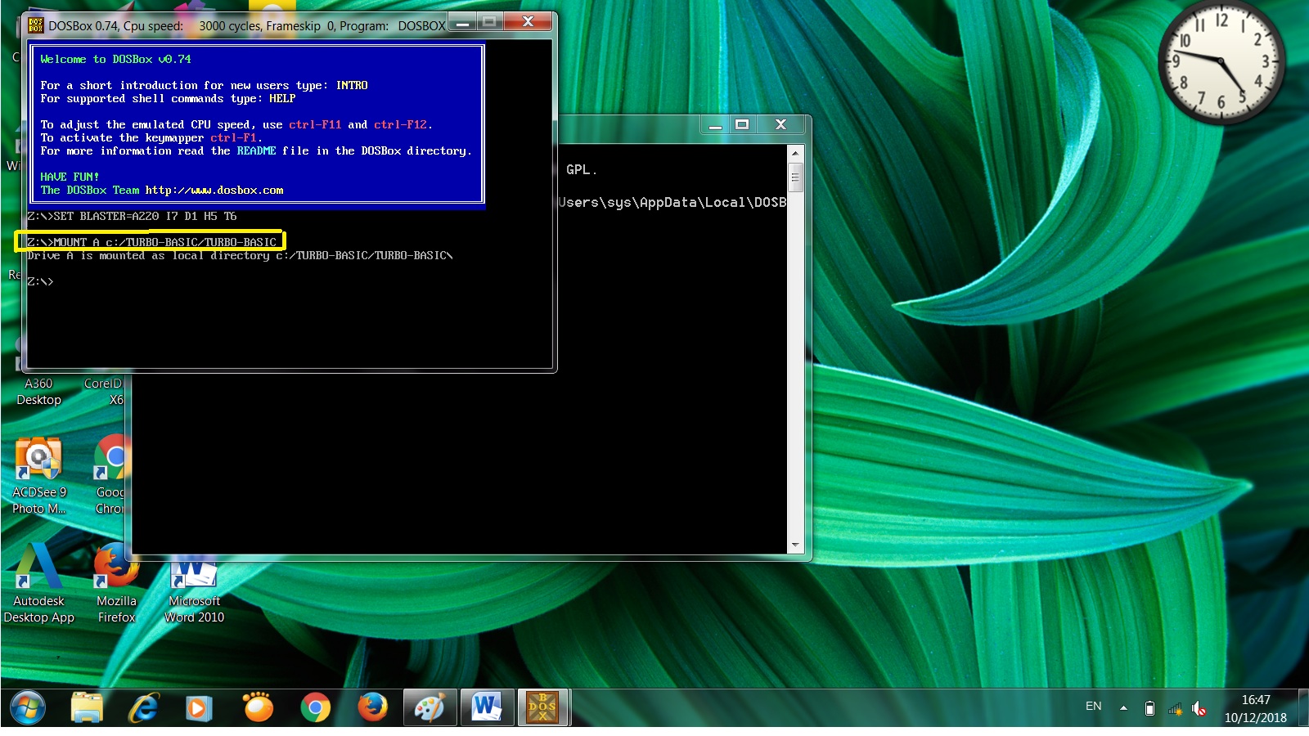
Task: Open the EN language selector
Action: pos(1093,707)
